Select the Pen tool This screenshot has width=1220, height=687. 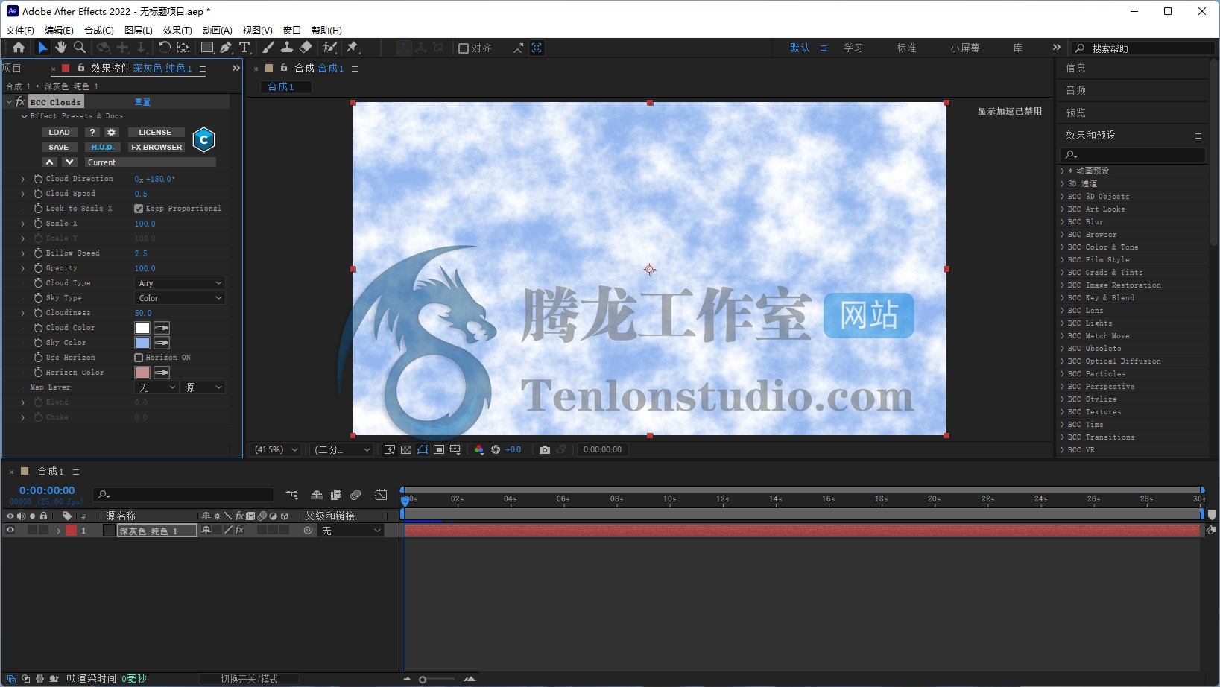pos(226,48)
